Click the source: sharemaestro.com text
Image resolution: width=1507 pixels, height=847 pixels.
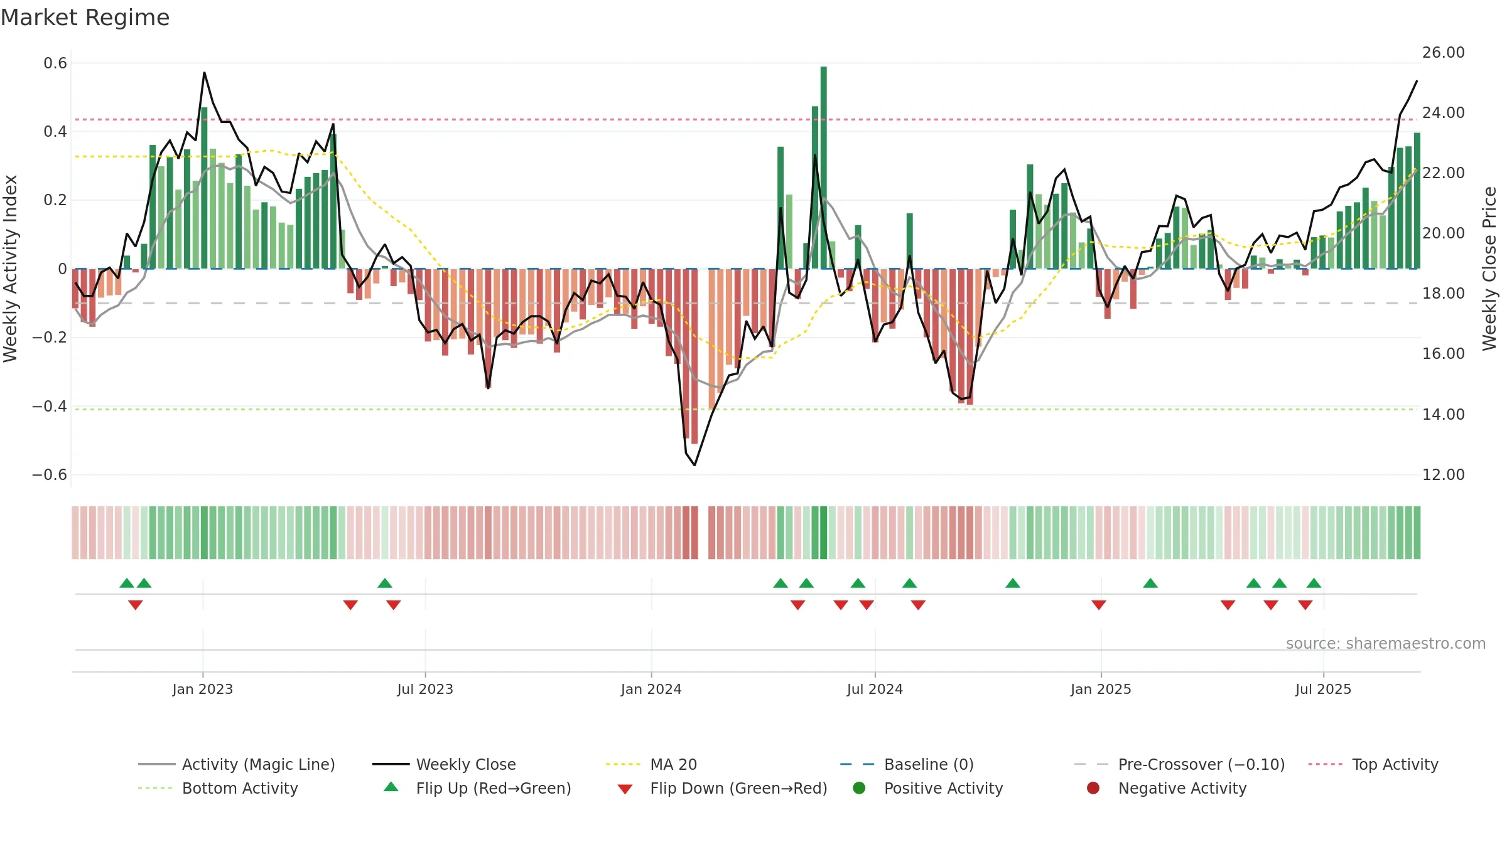[1386, 643]
